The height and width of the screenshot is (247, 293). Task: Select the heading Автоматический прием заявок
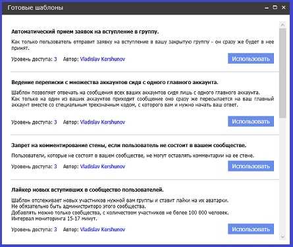85,32
